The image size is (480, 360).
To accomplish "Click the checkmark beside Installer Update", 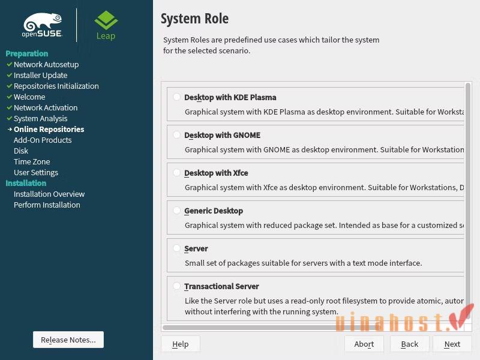I will [x=10, y=75].
